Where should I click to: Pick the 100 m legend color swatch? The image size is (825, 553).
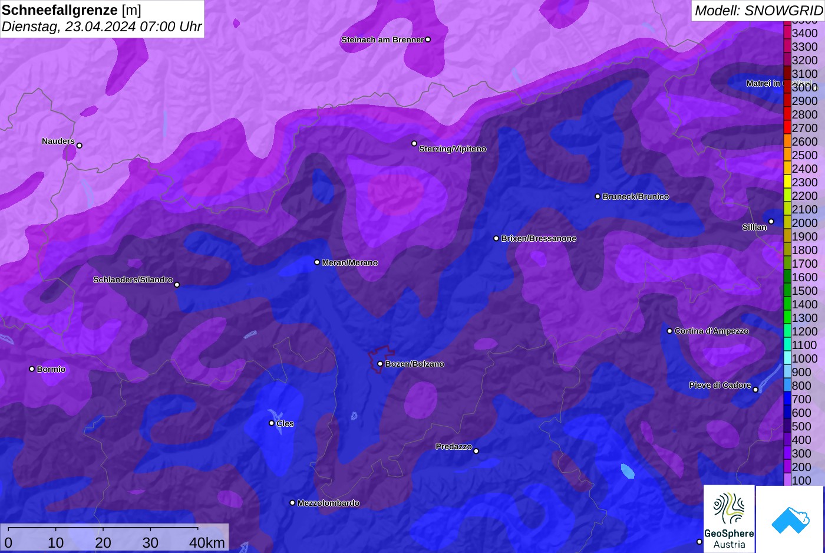coord(787,480)
